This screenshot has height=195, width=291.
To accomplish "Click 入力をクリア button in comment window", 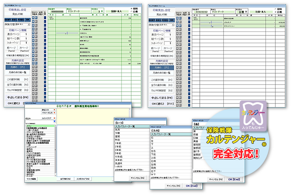I will [83, 179].
